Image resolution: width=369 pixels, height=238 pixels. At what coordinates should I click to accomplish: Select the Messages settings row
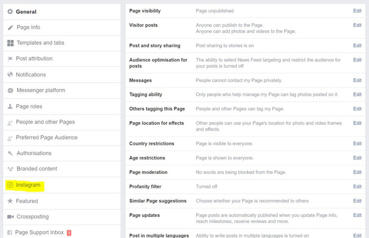tap(245, 80)
